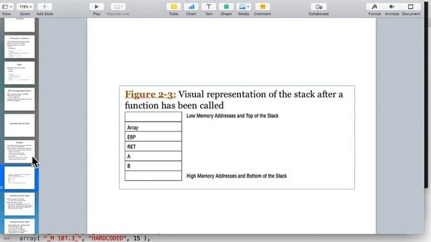Click 'Low Memory Addresses and Top of the Stack' label
Screen dimensions: 431x242
(x=232, y=116)
